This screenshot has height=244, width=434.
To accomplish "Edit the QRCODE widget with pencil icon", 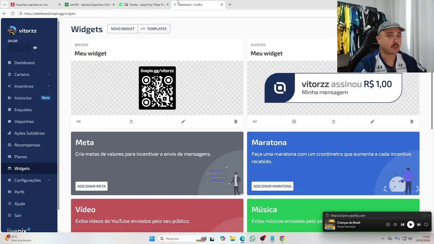I will point(183,122).
